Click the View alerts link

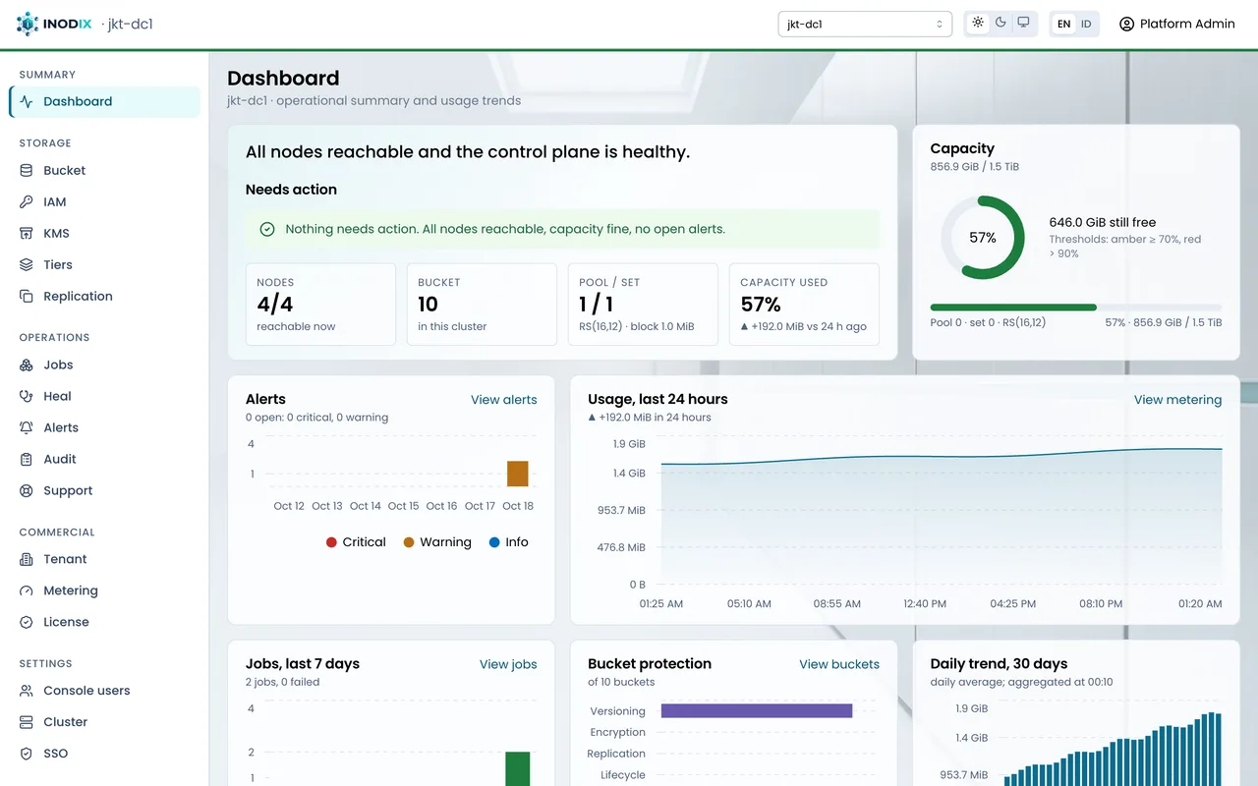pos(504,400)
